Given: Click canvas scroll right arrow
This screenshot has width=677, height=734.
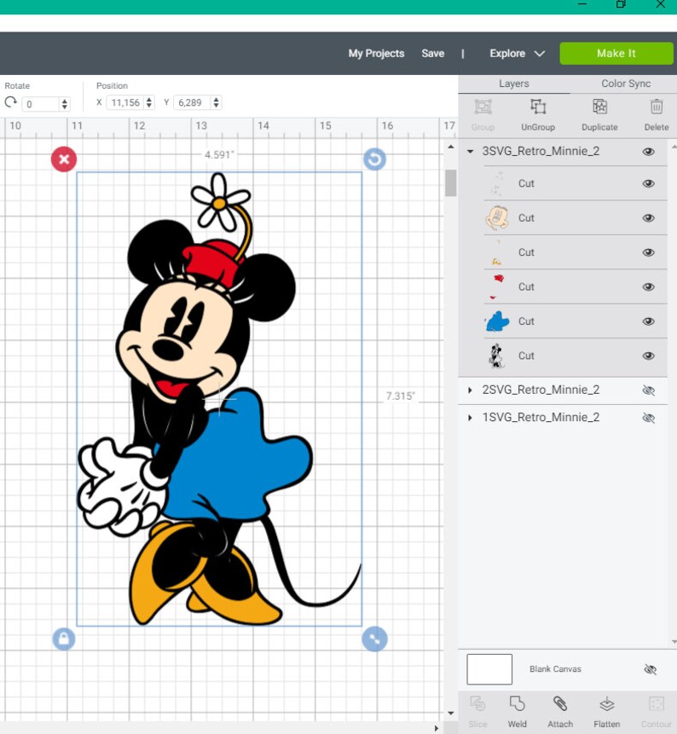Looking at the screenshot, I should [437, 728].
